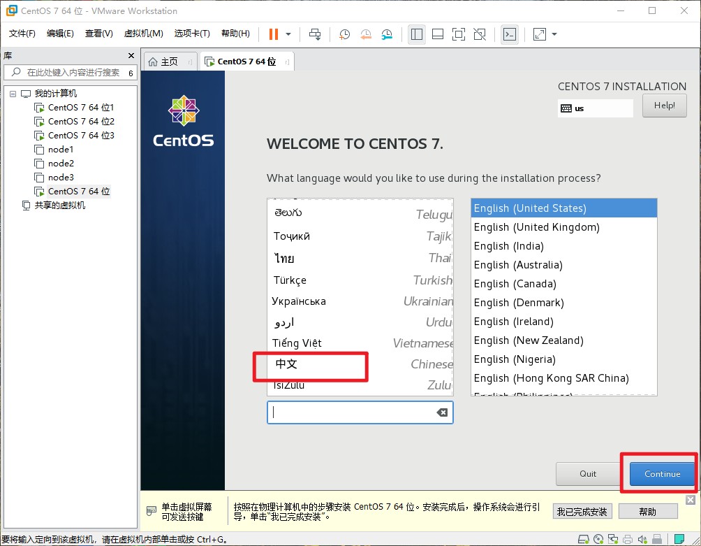Open console view icon
Image resolution: width=701 pixels, height=546 pixels.
click(510, 34)
